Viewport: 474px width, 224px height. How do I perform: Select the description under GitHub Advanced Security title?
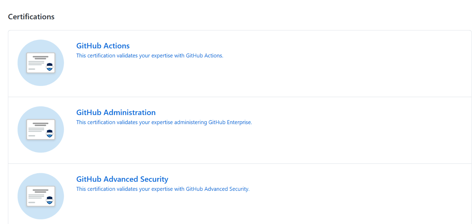click(163, 189)
